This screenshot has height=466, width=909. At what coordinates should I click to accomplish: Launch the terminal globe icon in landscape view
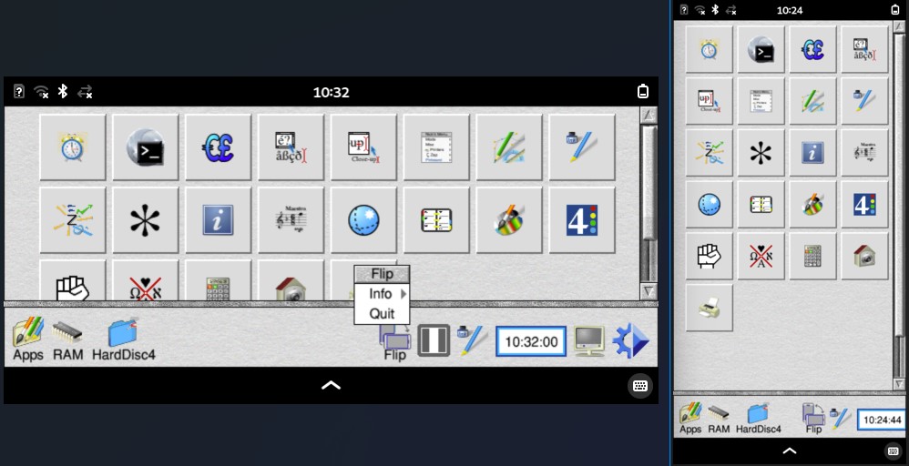(x=146, y=147)
